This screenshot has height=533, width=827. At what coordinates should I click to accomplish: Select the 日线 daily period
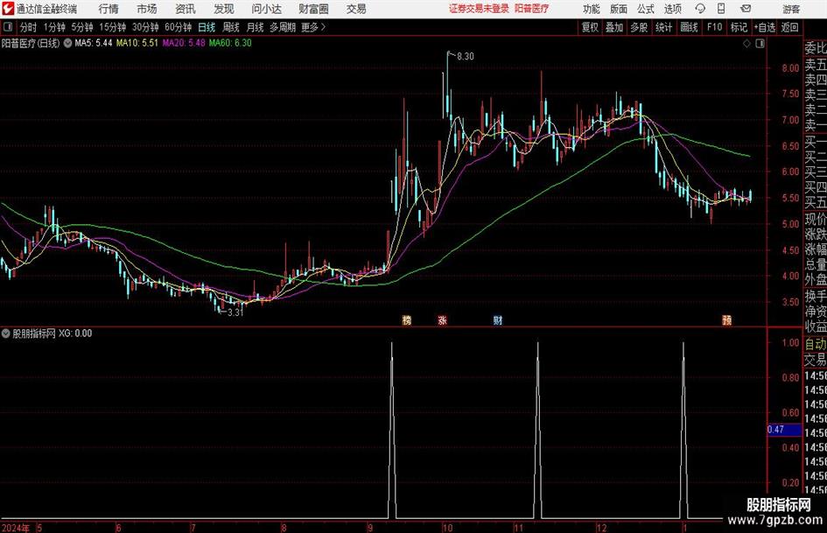(207, 27)
